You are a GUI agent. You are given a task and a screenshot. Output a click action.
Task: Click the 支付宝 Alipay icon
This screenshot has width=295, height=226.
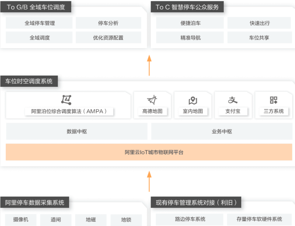tap(233, 100)
